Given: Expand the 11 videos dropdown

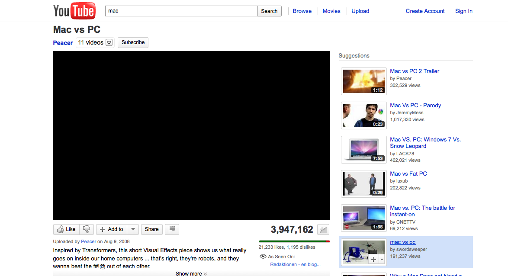Looking at the screenshot, I should pos(109,42).
